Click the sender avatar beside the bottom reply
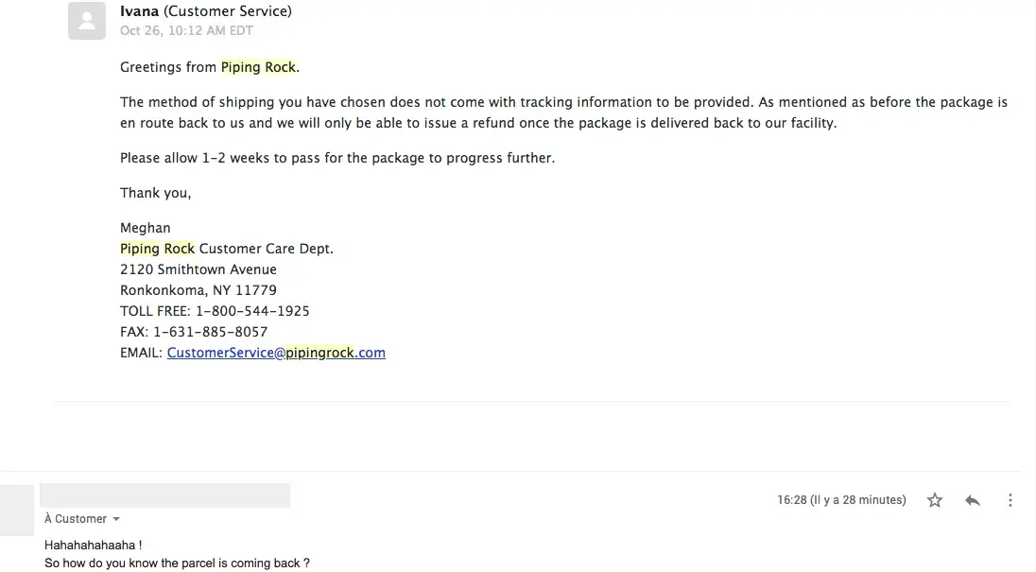1036x572 pixels. pos(17,510)
